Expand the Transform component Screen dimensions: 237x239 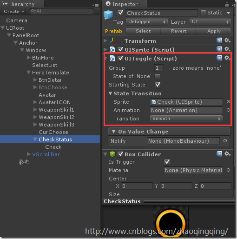[x=105, y=40]
